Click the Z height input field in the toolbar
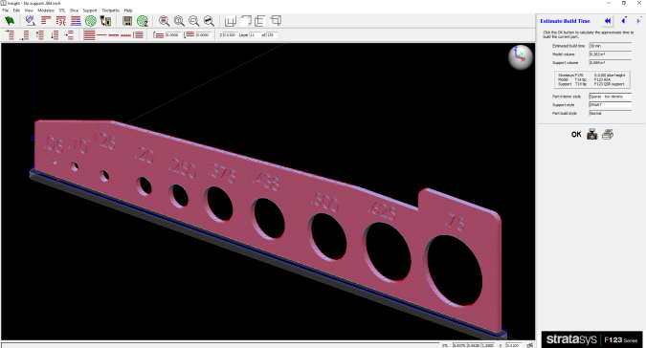 click(230, 35)
